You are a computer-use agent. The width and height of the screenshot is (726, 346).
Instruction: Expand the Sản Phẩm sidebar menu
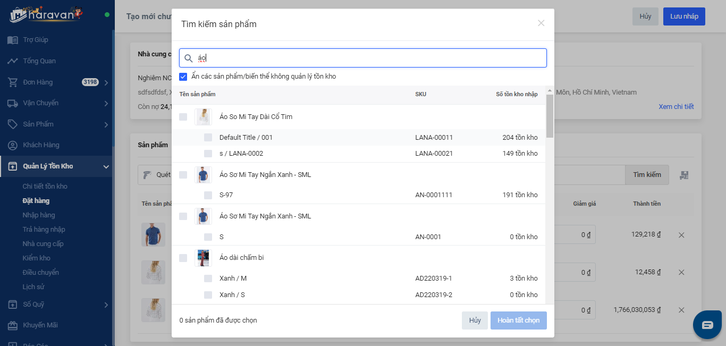point(106,125)
